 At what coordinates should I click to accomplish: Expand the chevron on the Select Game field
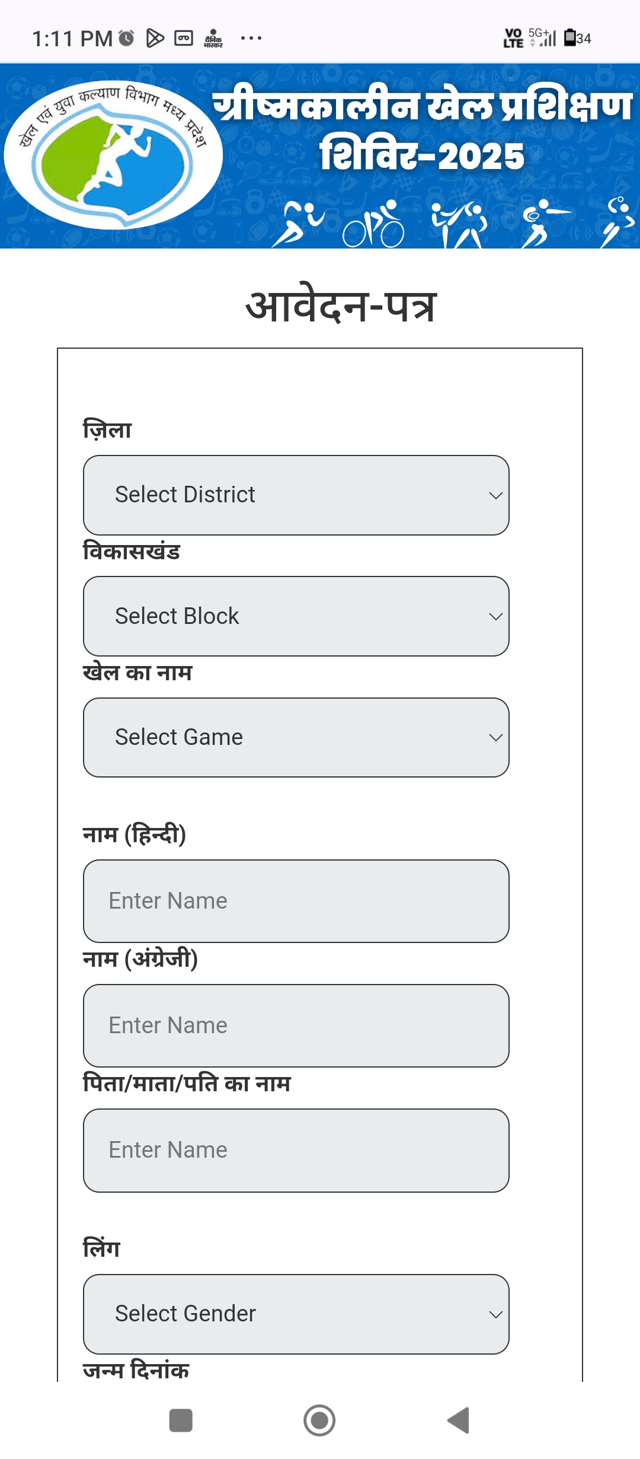click(495, 737)
